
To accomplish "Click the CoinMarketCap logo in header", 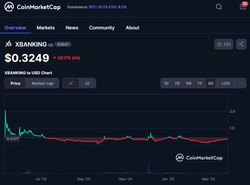I will (32, 7).
